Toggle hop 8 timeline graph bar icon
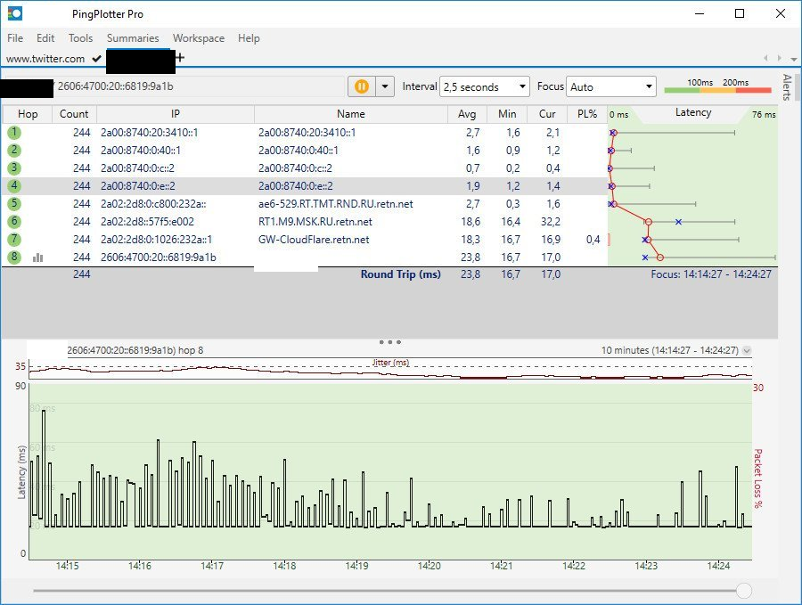Screen dimensions: 802x605 37,258
